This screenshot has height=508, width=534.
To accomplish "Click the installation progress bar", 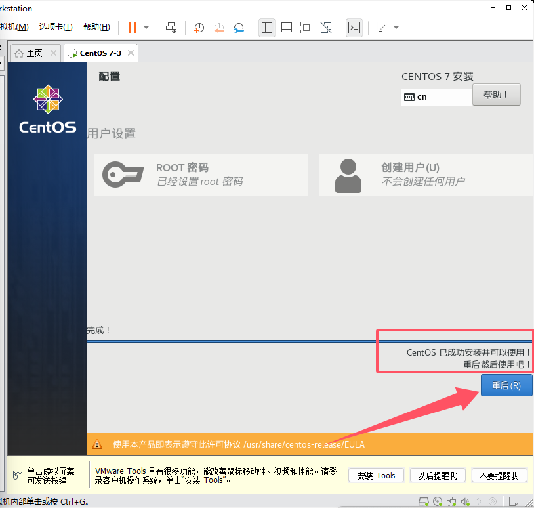I will click(310, 341).
